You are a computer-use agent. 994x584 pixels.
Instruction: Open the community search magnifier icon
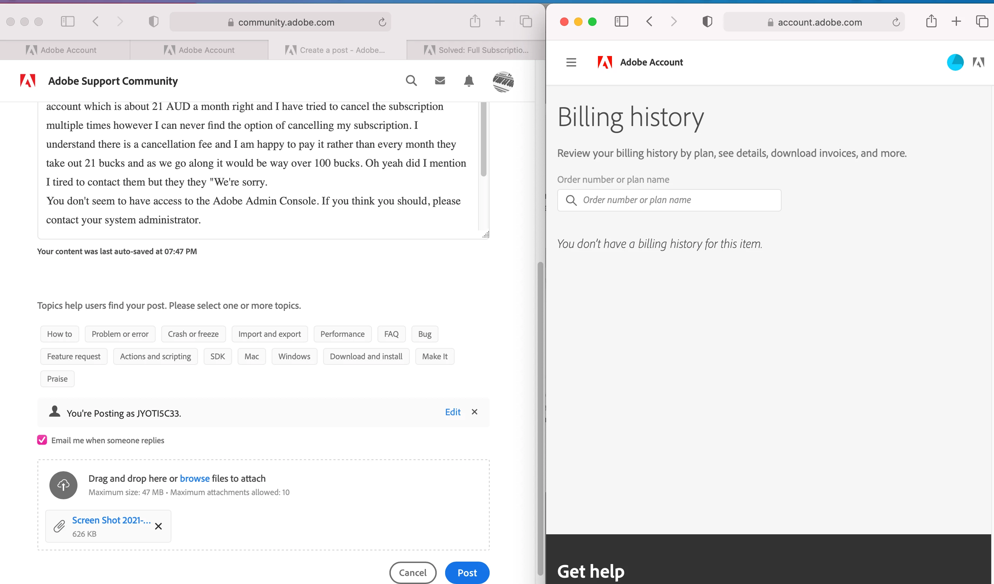coord(411,81)
